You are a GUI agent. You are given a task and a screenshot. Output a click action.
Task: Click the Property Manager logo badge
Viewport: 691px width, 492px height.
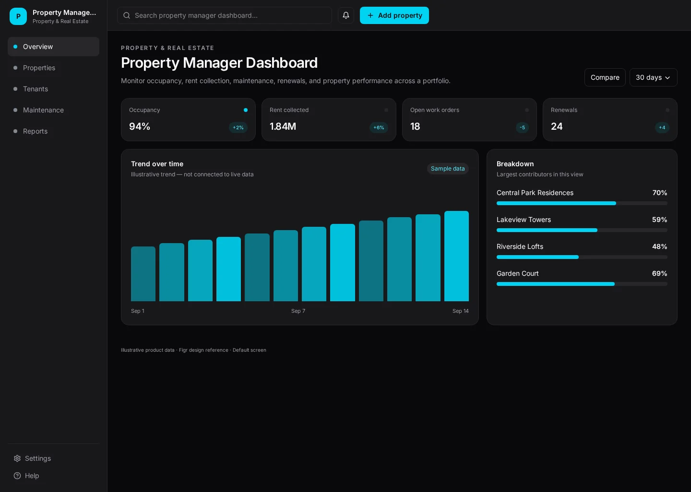click(18, 16)
